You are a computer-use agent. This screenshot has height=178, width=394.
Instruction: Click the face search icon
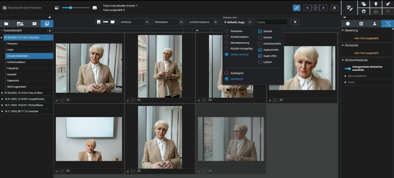coord(364,11)
